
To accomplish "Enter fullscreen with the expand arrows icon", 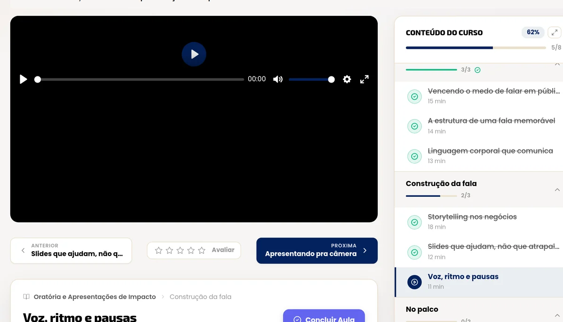I will (364, 79).
